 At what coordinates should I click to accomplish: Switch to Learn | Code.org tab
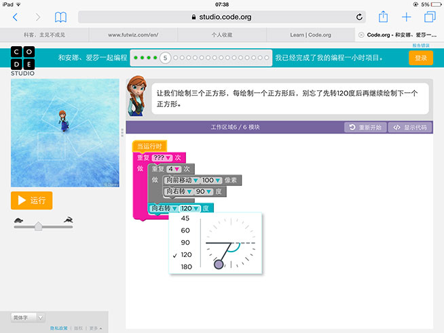(x=310, y=34)
